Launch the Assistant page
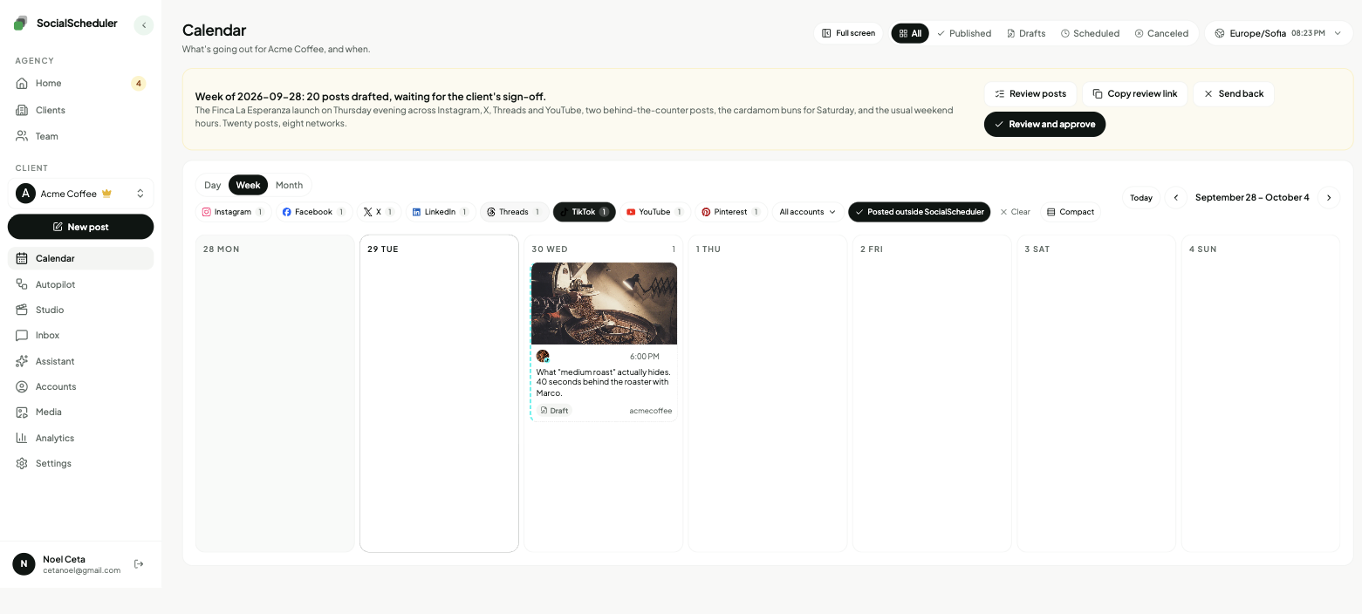 click(80, 361)
